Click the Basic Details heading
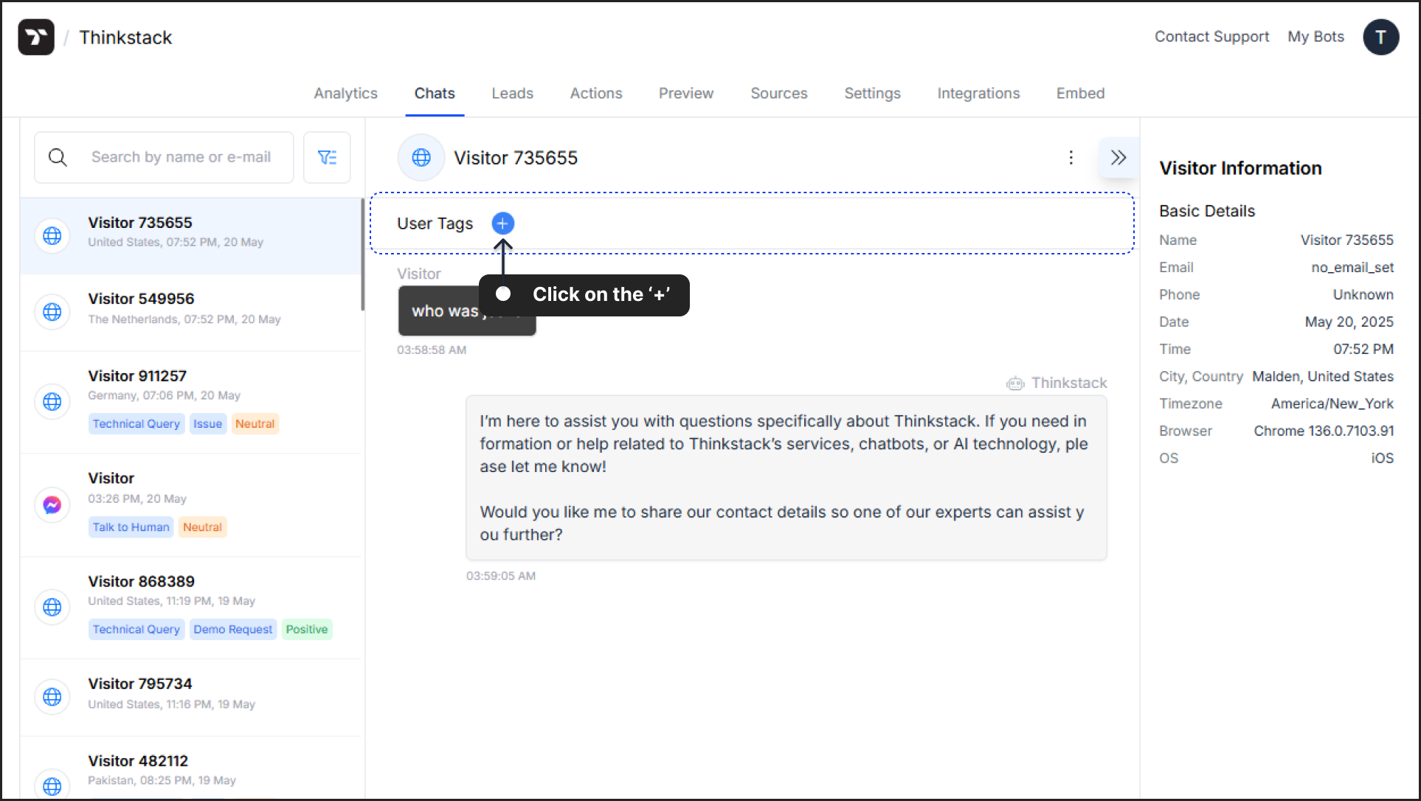The height and width of the screenshot is (801, 1421). (x=1207, y=211)
